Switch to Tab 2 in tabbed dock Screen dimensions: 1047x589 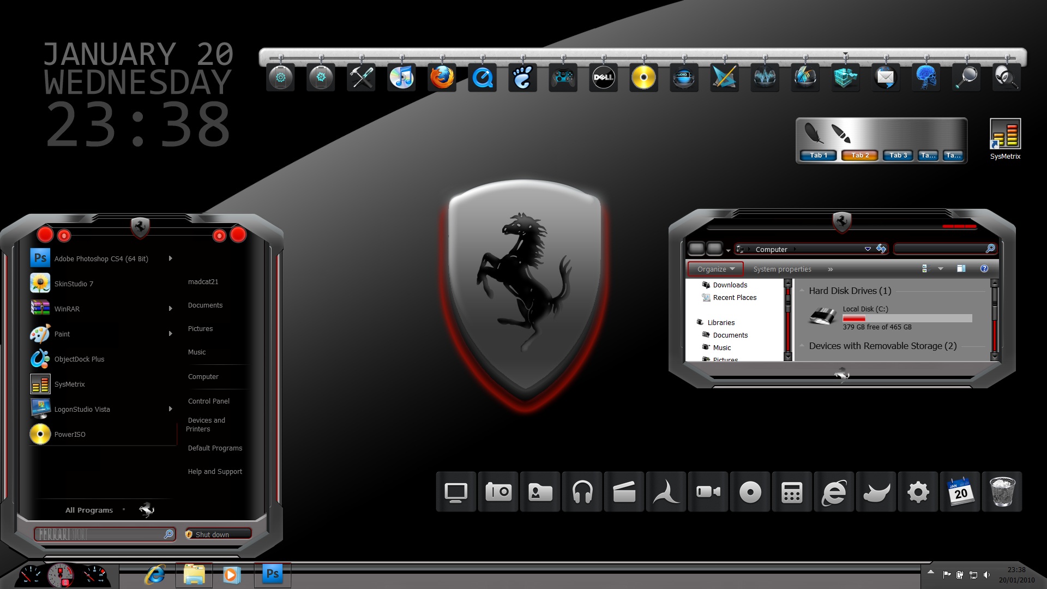point(860,155)
